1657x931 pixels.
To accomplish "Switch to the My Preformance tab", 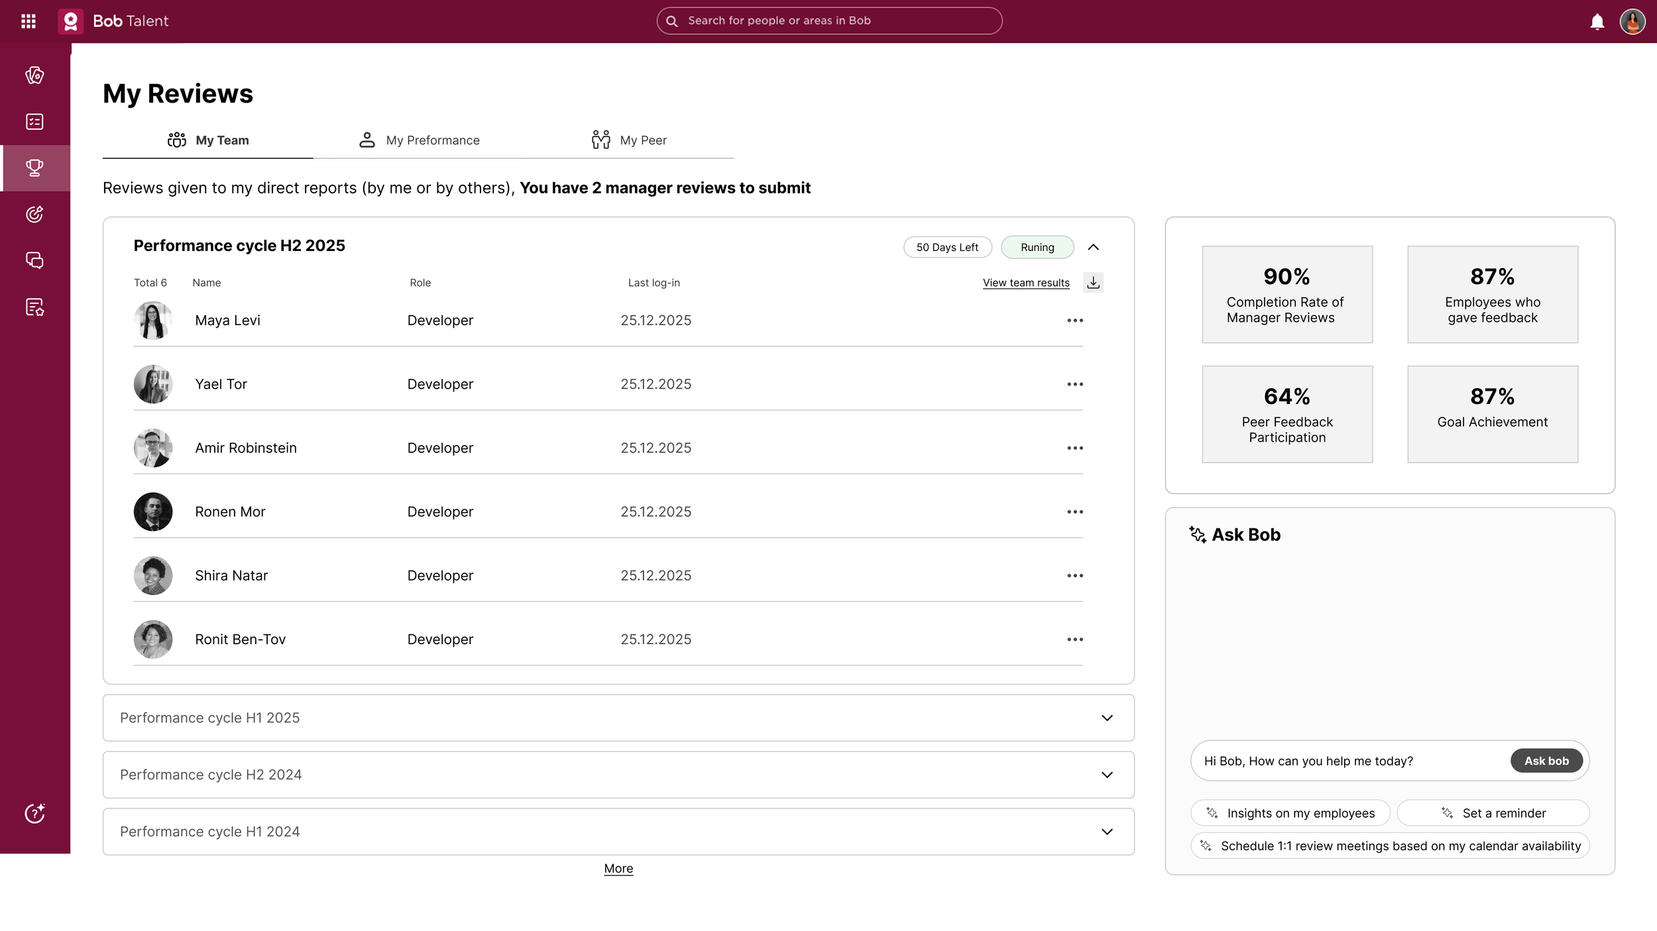I will point(420,140).
